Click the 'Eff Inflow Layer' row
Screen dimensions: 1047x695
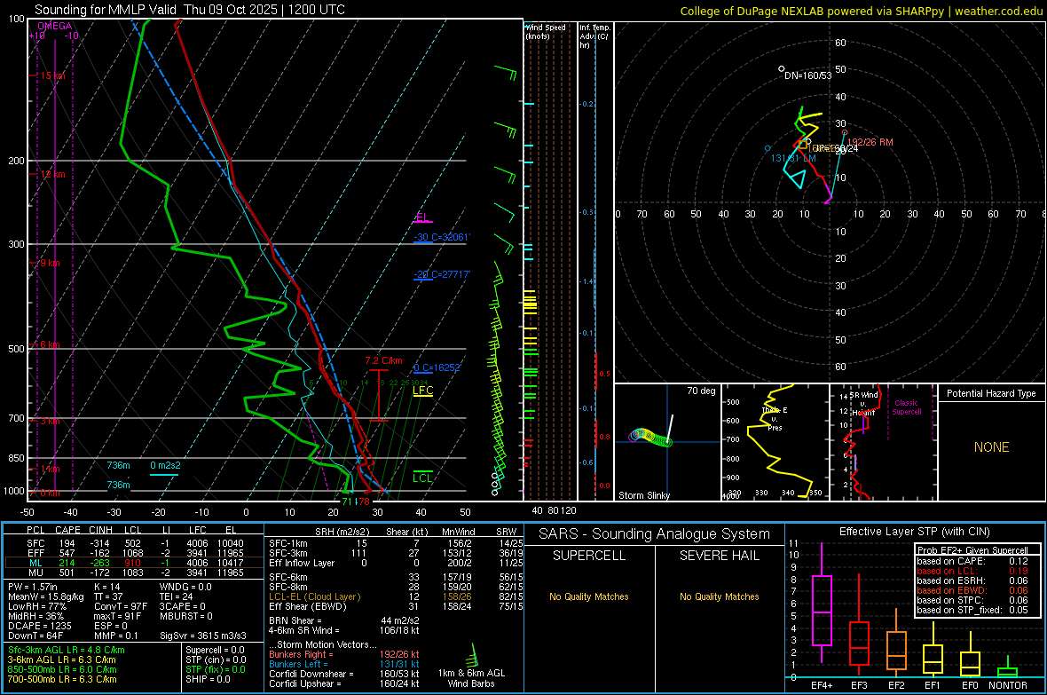pyautogui.click(x=396, y=563)
